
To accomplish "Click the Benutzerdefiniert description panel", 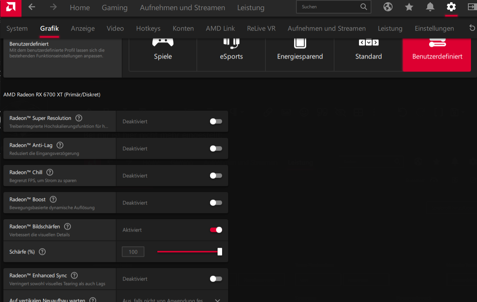I will [63, 57].
